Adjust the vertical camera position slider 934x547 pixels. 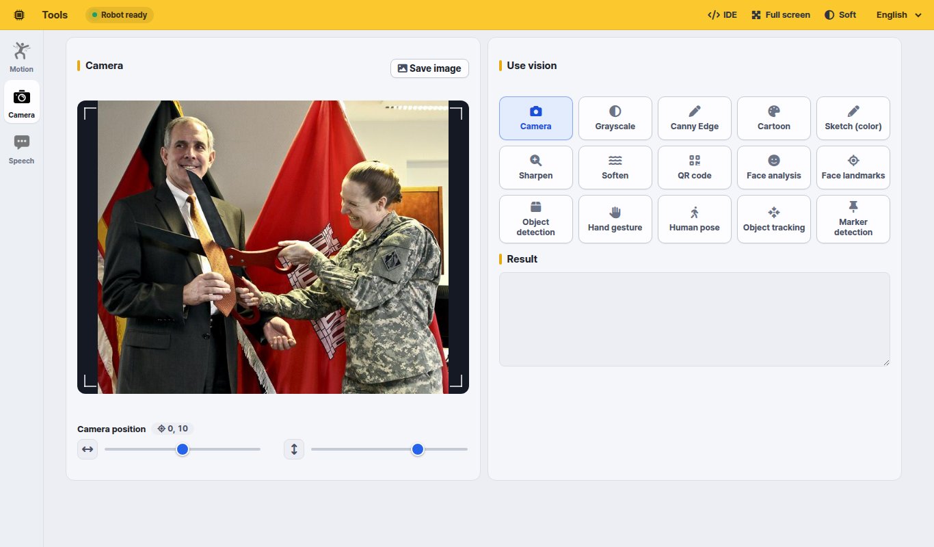pos(390,449)
